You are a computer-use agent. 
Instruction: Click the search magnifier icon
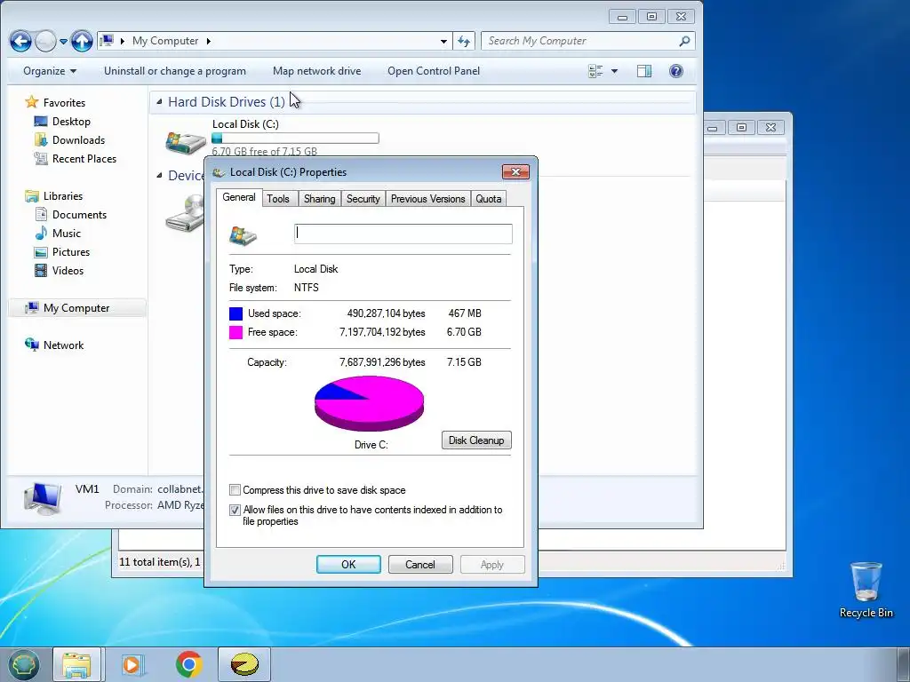[685, 41]
